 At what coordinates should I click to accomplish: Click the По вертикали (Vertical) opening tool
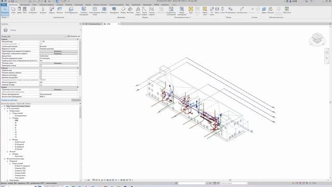point(230,10)
